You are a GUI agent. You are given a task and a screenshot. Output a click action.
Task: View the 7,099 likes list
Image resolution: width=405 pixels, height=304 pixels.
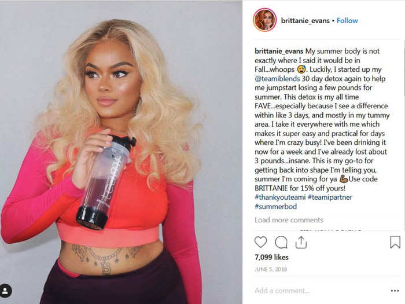(x=271, y=257)
